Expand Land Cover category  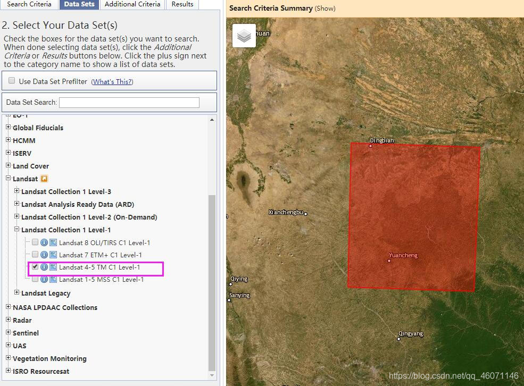[x=9, y=165]
